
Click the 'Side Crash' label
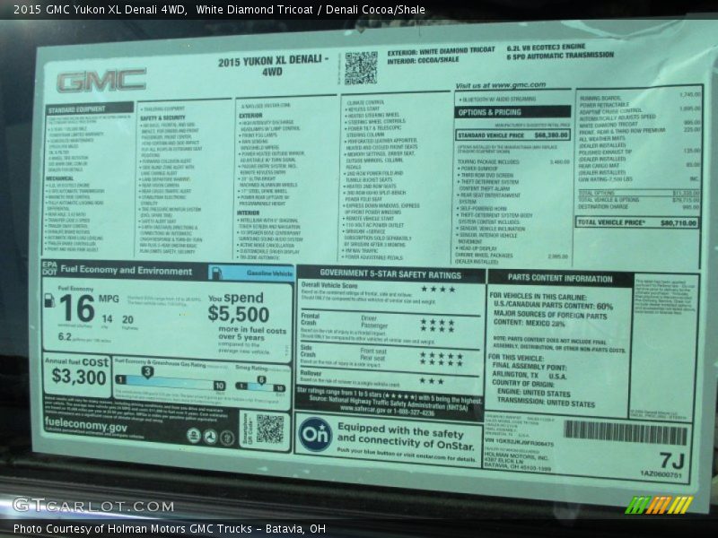click(x=308, y=351)
